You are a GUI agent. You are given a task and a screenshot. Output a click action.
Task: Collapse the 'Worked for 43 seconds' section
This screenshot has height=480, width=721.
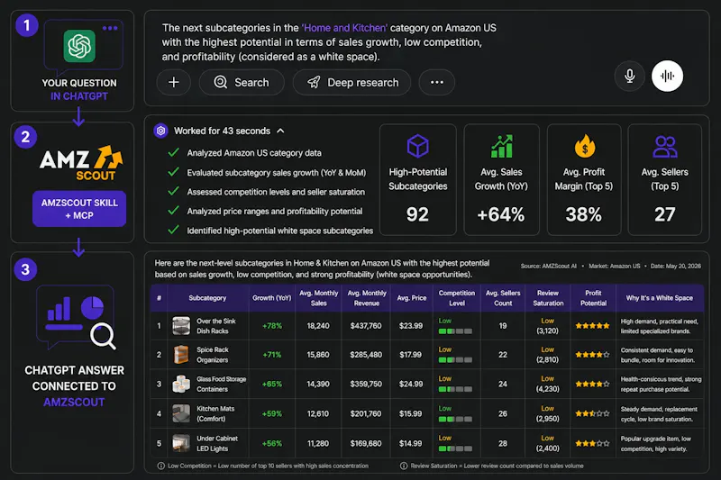[x=280, y=131]
